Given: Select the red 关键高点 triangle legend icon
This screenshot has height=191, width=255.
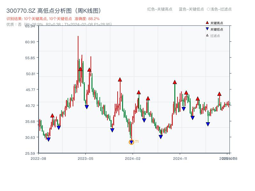Looking at the screenshot, I should (207, 22).
